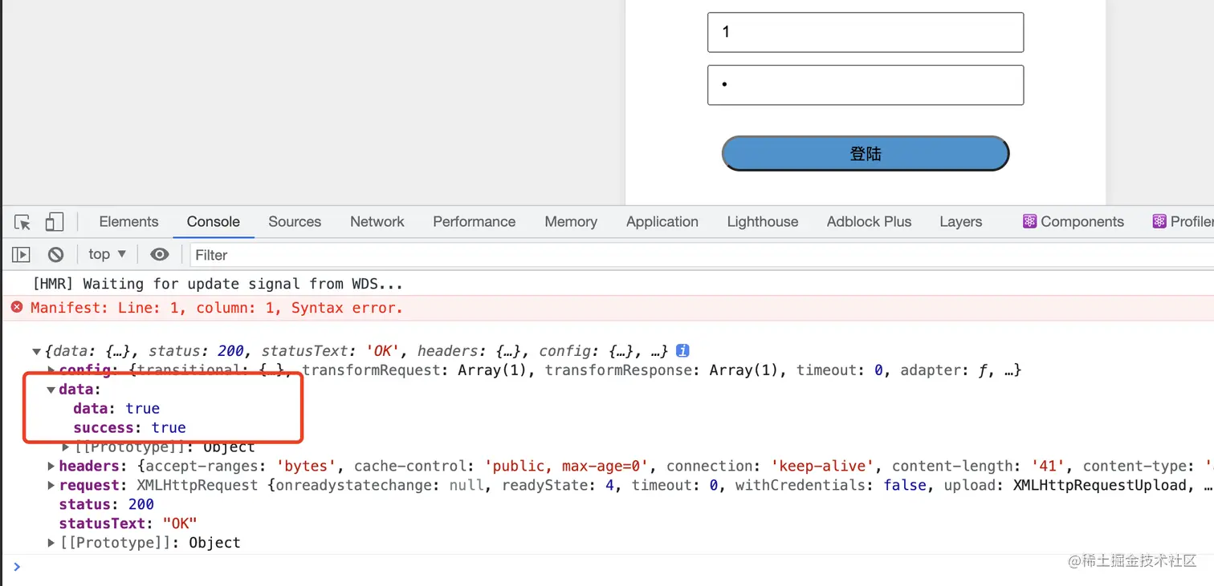Image resolution: width=1214 pixels, height=586 pixels.
Task: Go to the Network tab
Action: (377, 222)
